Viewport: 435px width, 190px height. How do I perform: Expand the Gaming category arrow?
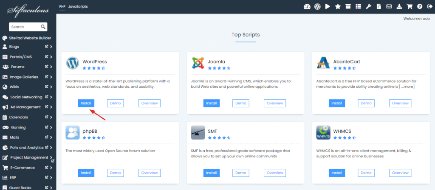(51, 127)
